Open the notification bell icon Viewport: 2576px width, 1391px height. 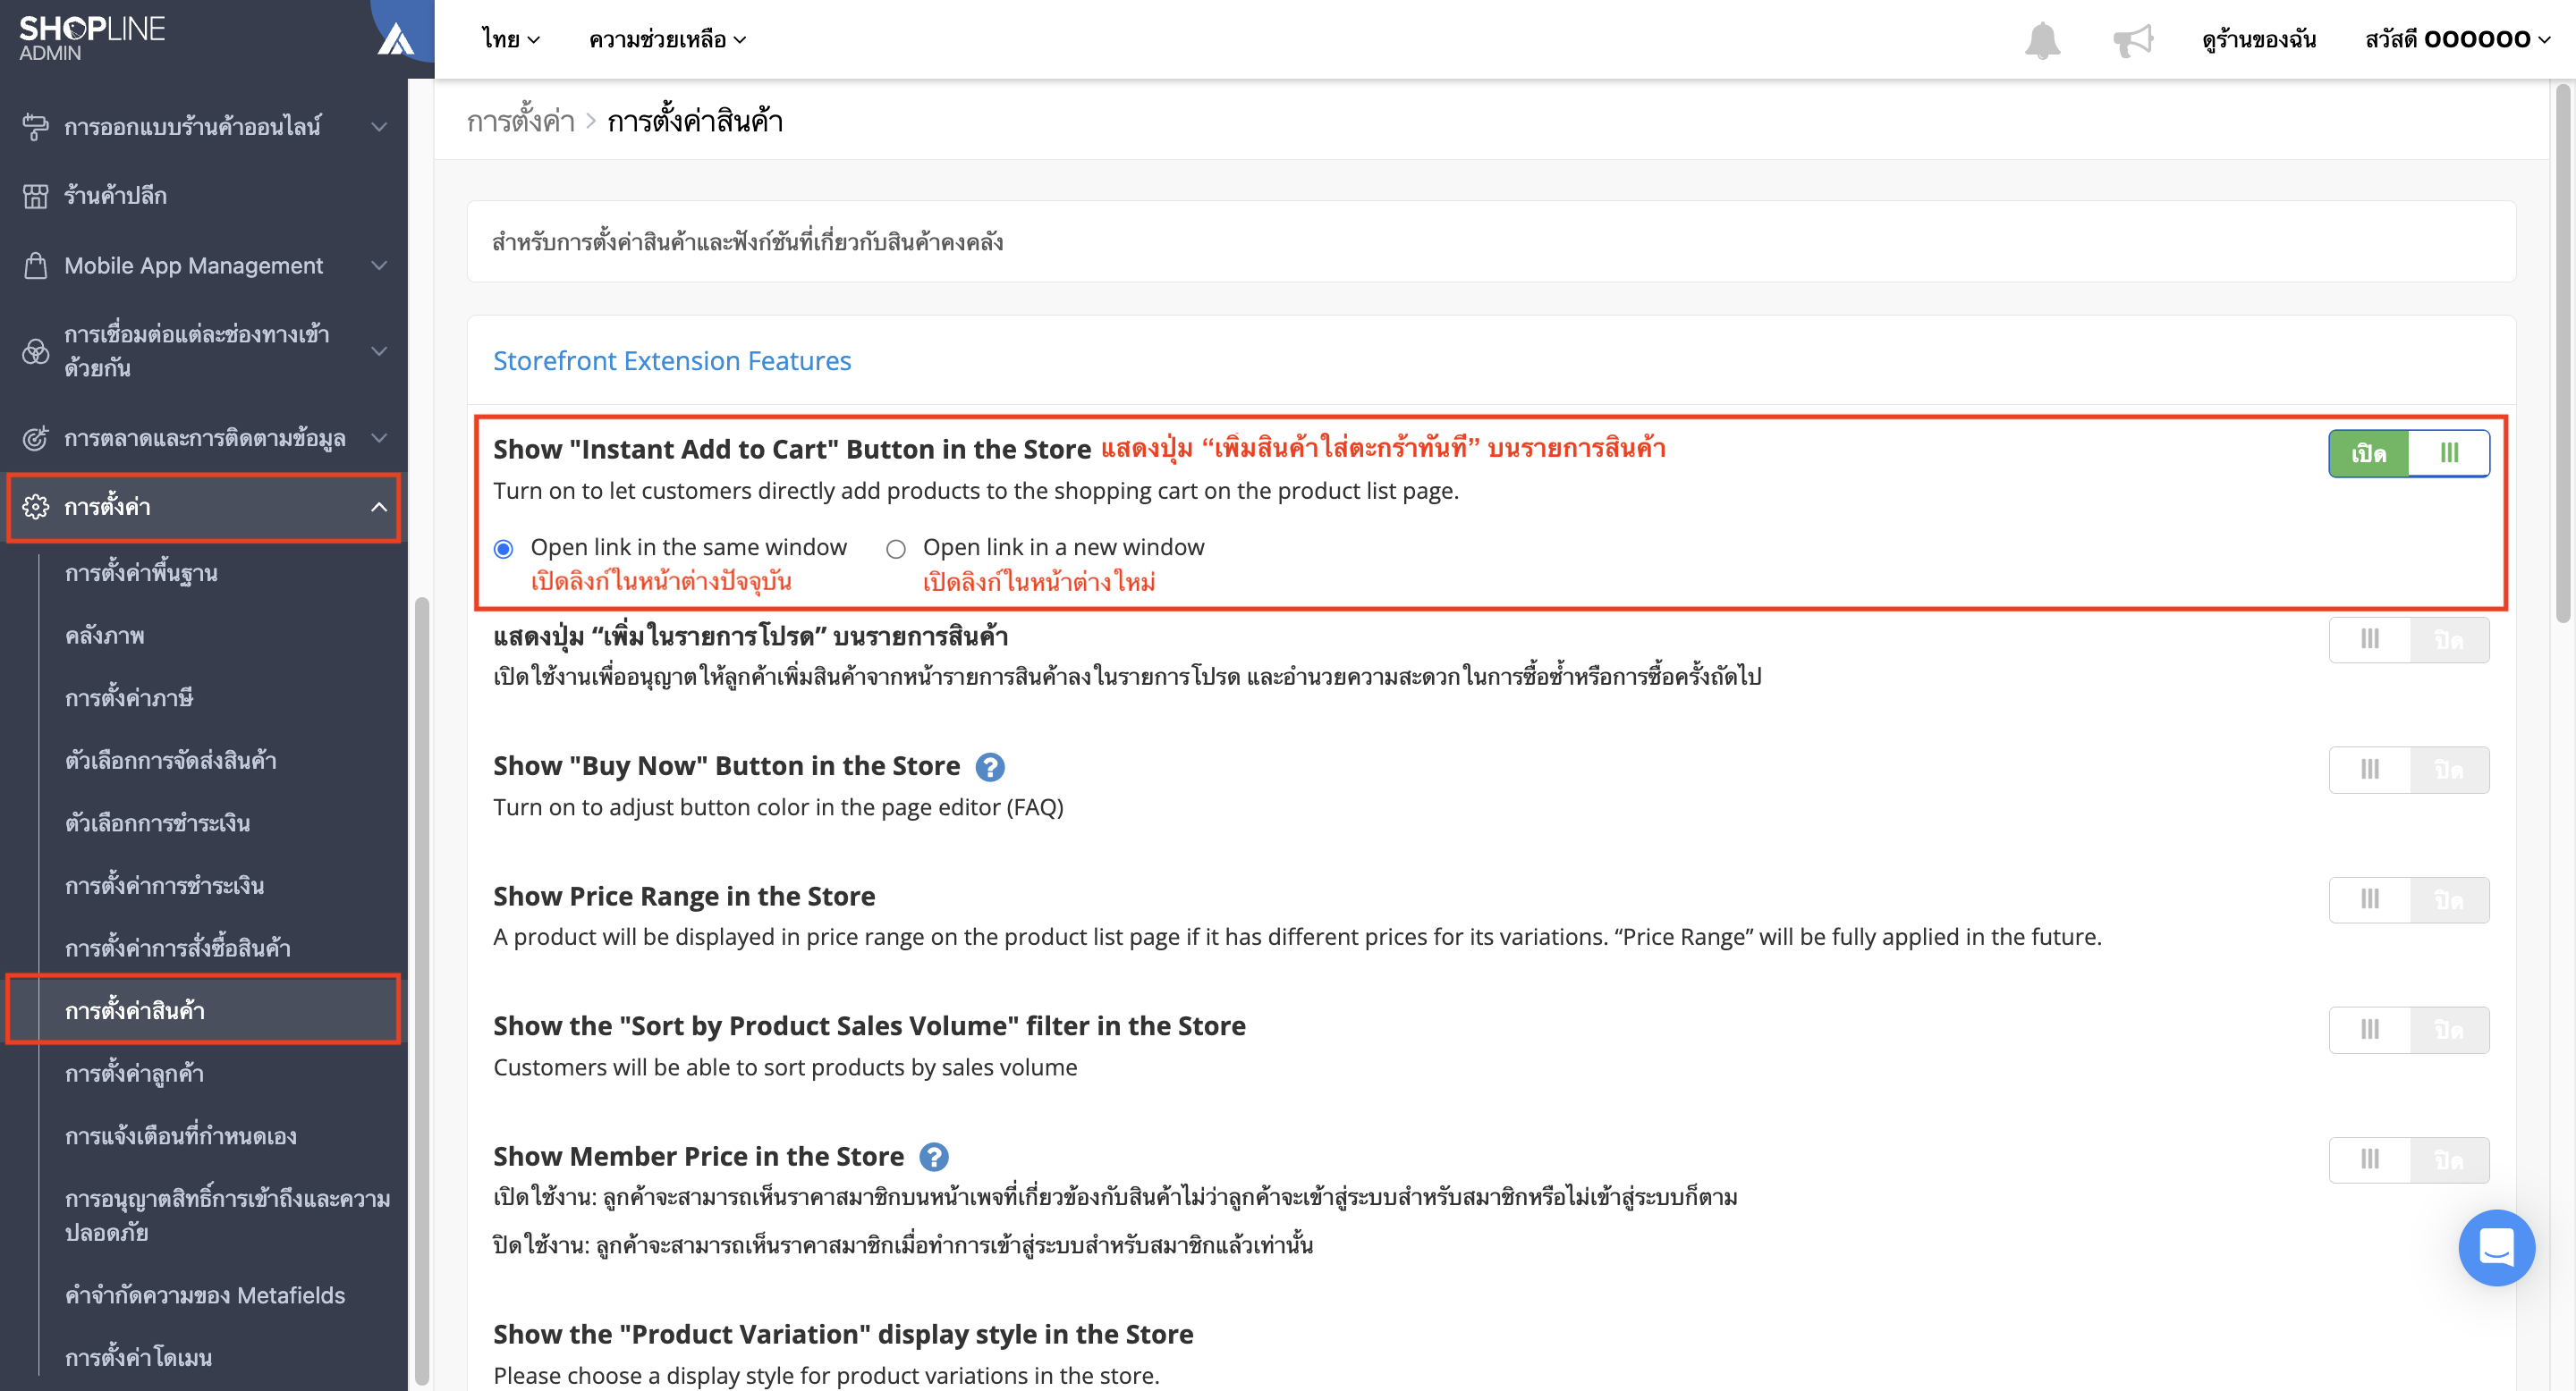click(x=2042, y=40)
